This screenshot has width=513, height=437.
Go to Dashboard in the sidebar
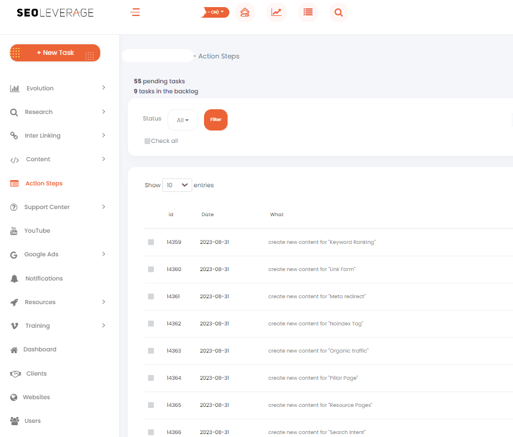40,349
